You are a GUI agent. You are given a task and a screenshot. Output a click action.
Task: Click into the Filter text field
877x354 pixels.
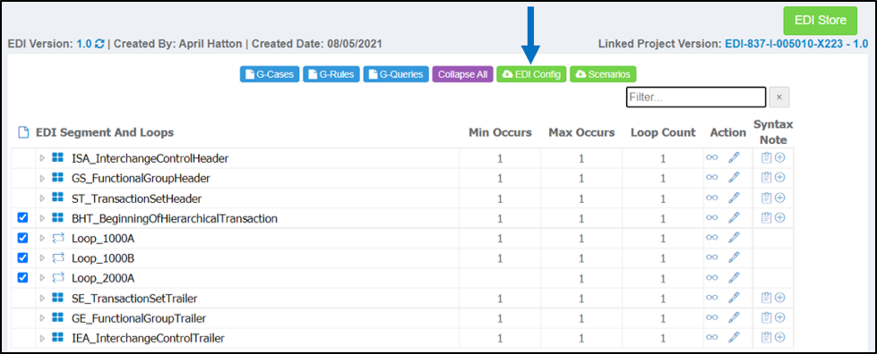(696, 97)
